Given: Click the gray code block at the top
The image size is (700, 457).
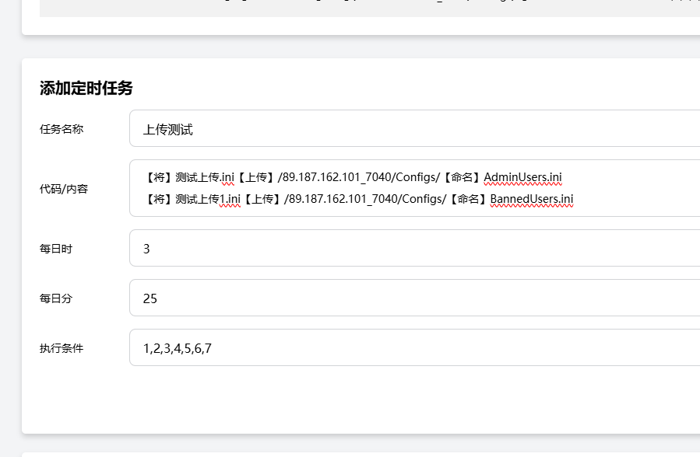Looking at the screenshot, I should [x=366, y=8].
